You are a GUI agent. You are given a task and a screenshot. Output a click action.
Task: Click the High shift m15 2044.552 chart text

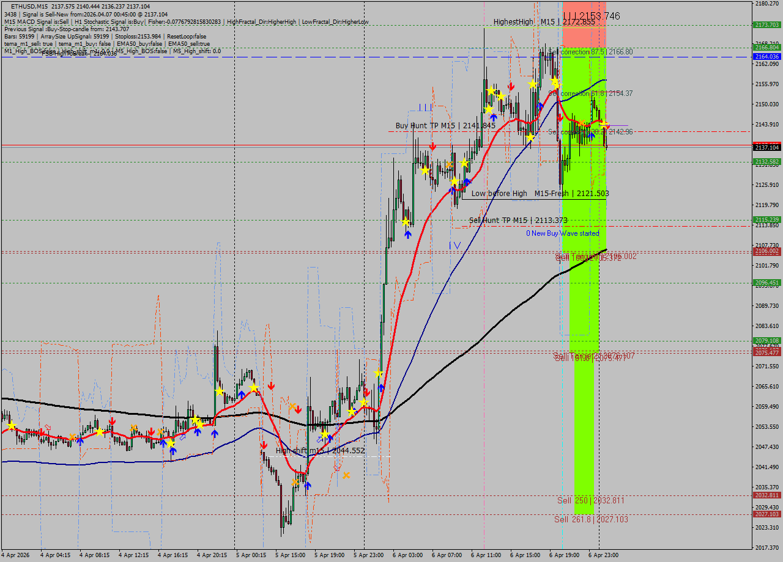pyautogui.click(x=321, y=450)
